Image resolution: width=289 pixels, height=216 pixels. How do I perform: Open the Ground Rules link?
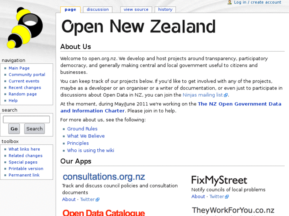point(82,129)
